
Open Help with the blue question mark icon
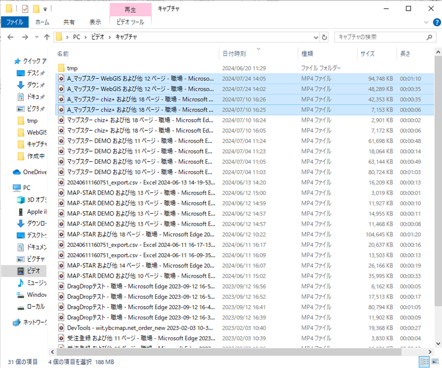pyautogui.click(x=437, y=22)
